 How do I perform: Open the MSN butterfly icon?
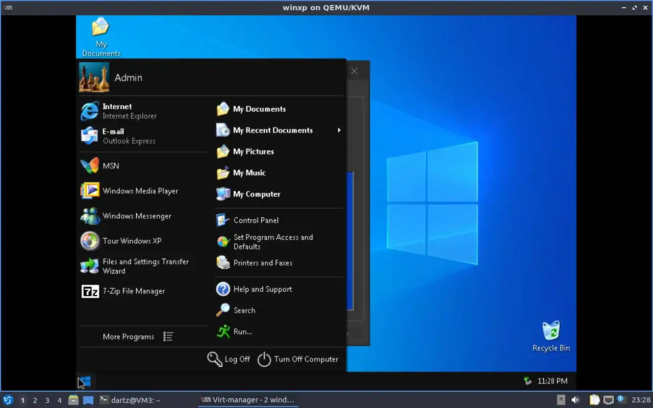click(x=90, y=166)
